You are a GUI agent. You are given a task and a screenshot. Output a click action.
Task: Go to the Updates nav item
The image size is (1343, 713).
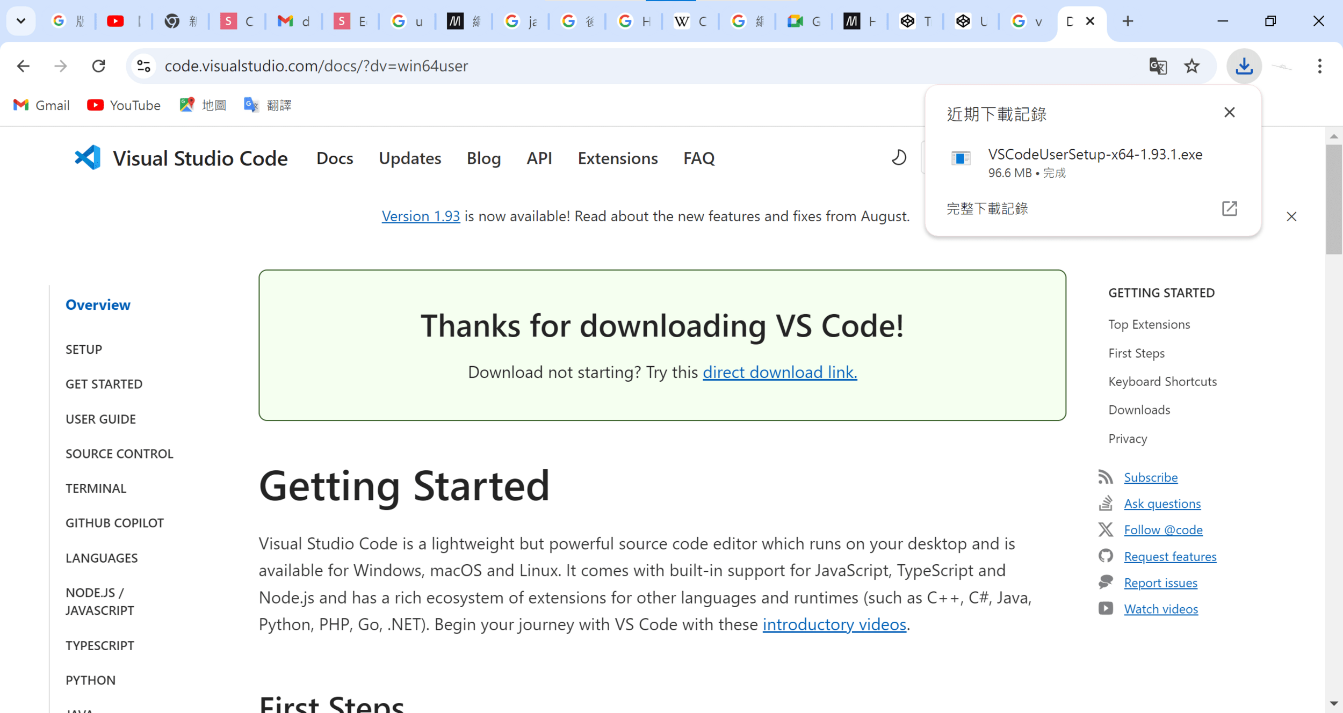pyautogui.click(x=409, y=158)
